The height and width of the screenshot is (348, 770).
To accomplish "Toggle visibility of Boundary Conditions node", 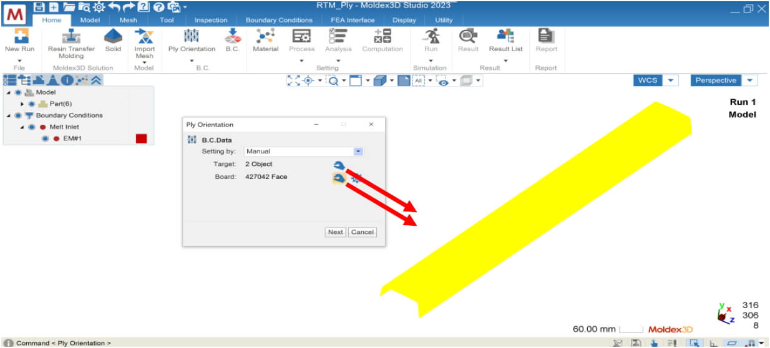I will (x=17, y=115).
